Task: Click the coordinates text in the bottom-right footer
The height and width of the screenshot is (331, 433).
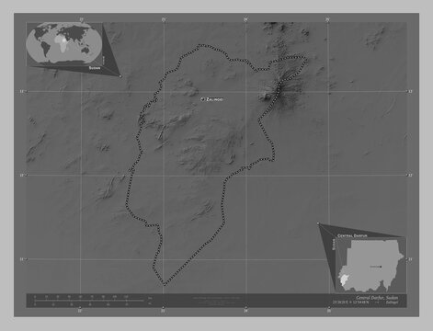Action: (x=350, y=302)
